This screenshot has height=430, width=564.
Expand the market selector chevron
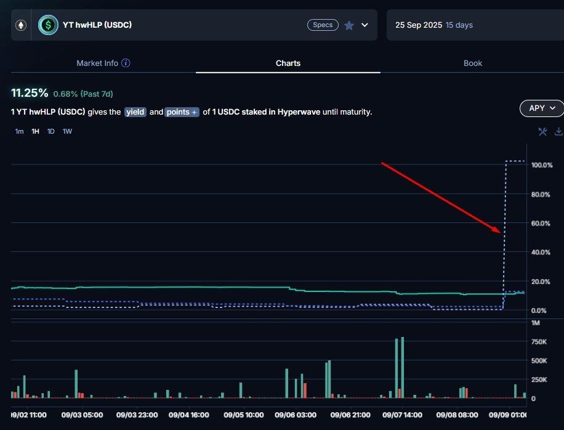365,25
